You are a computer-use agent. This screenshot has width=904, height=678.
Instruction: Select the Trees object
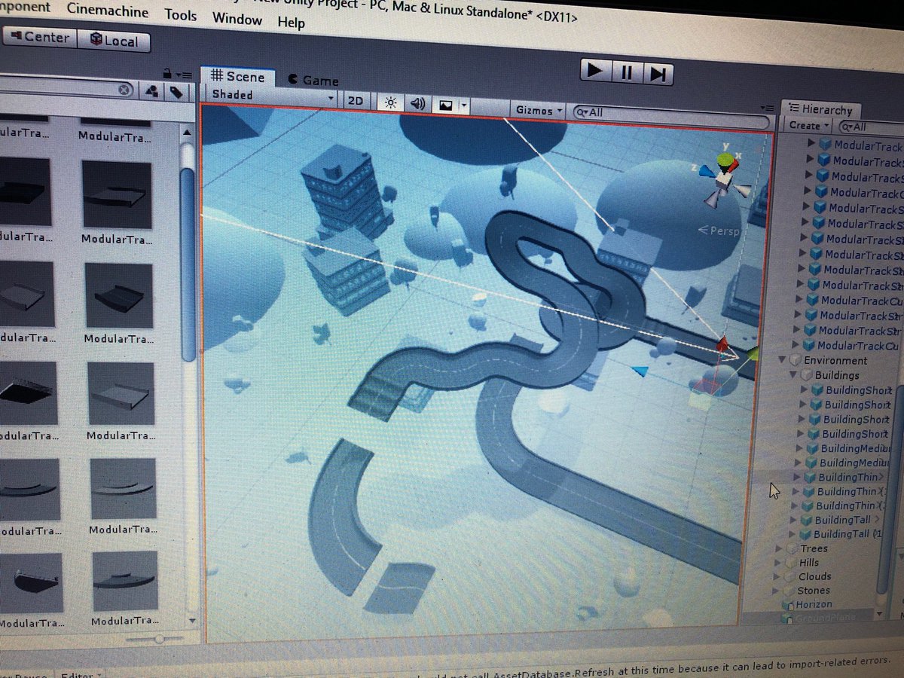[x=814, y=548]
